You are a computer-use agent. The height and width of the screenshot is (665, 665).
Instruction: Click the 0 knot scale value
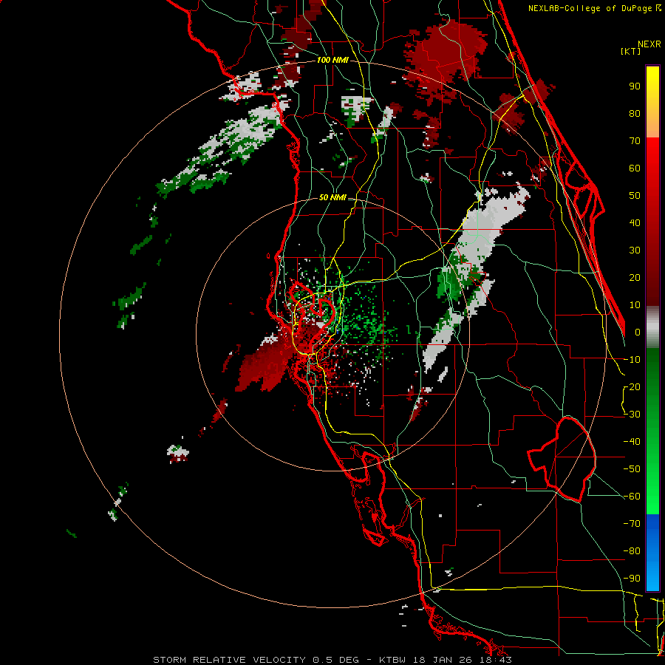pyautogui.click(x=638, y=332)
